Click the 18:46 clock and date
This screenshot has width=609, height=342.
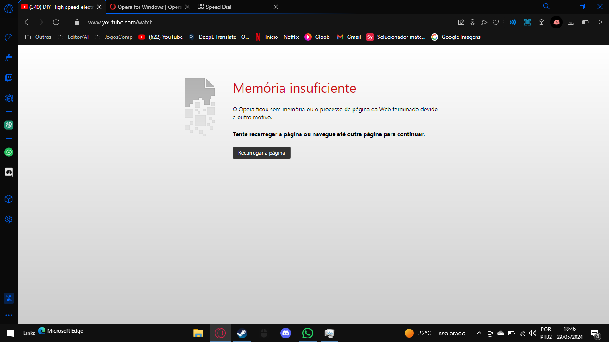click(x=569, y=333)
